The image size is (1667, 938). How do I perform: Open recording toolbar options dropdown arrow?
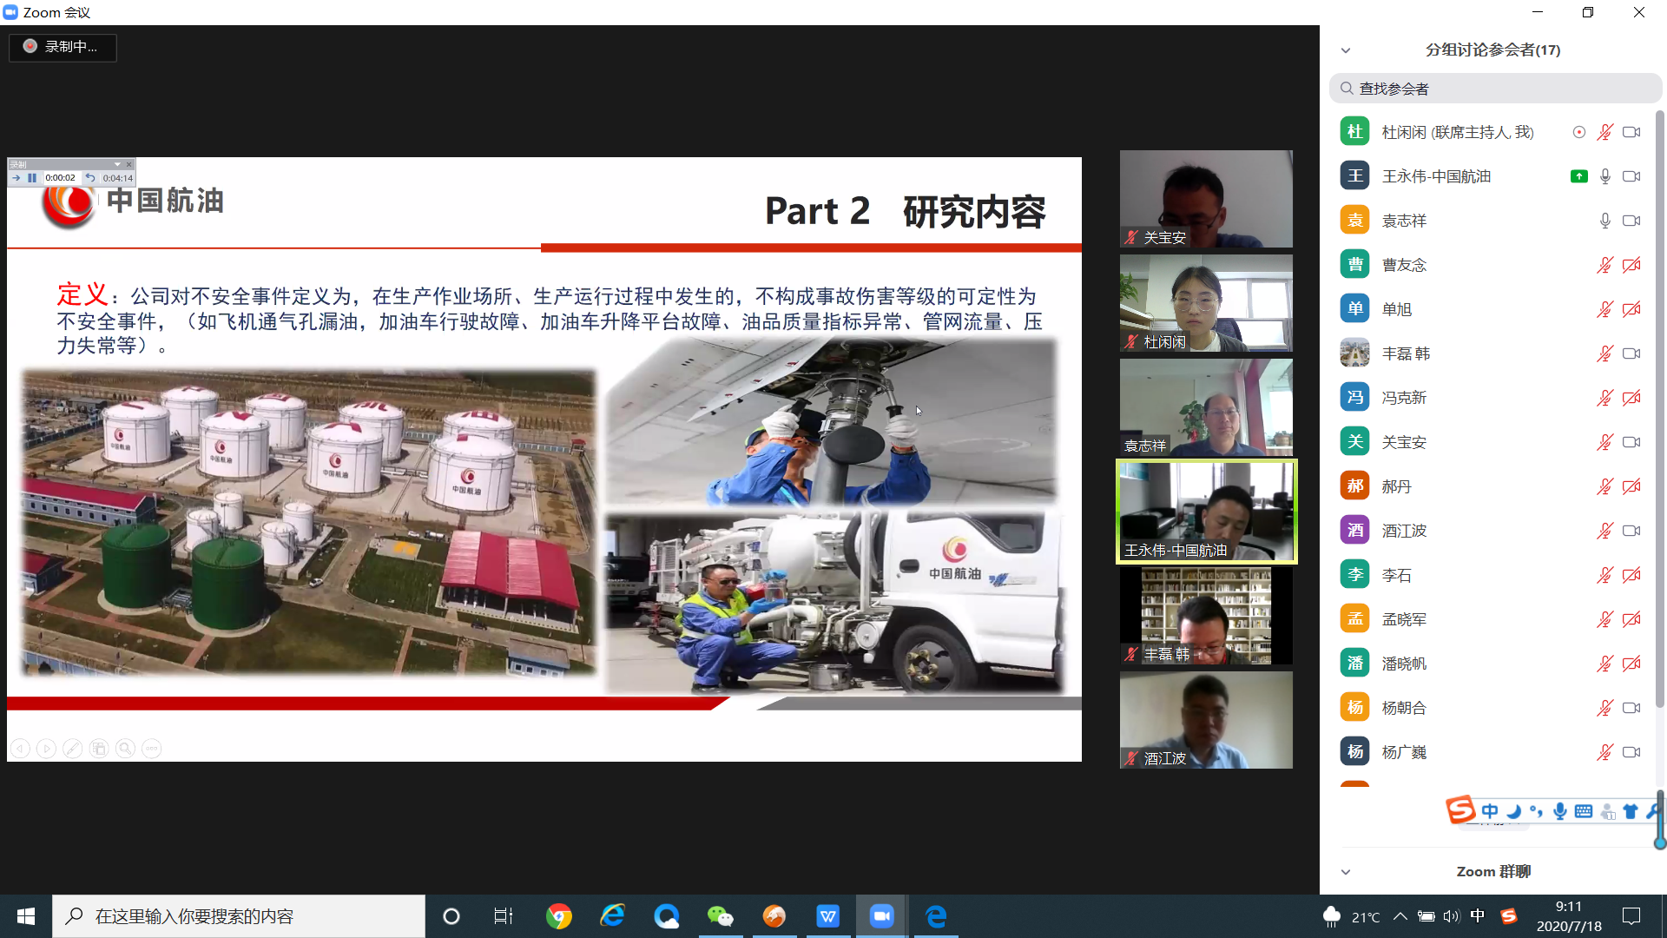pyautogui.click(x=117, y=164)
